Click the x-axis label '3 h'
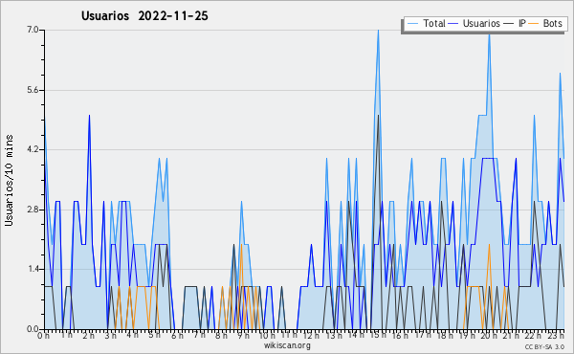 click(111, 336)
